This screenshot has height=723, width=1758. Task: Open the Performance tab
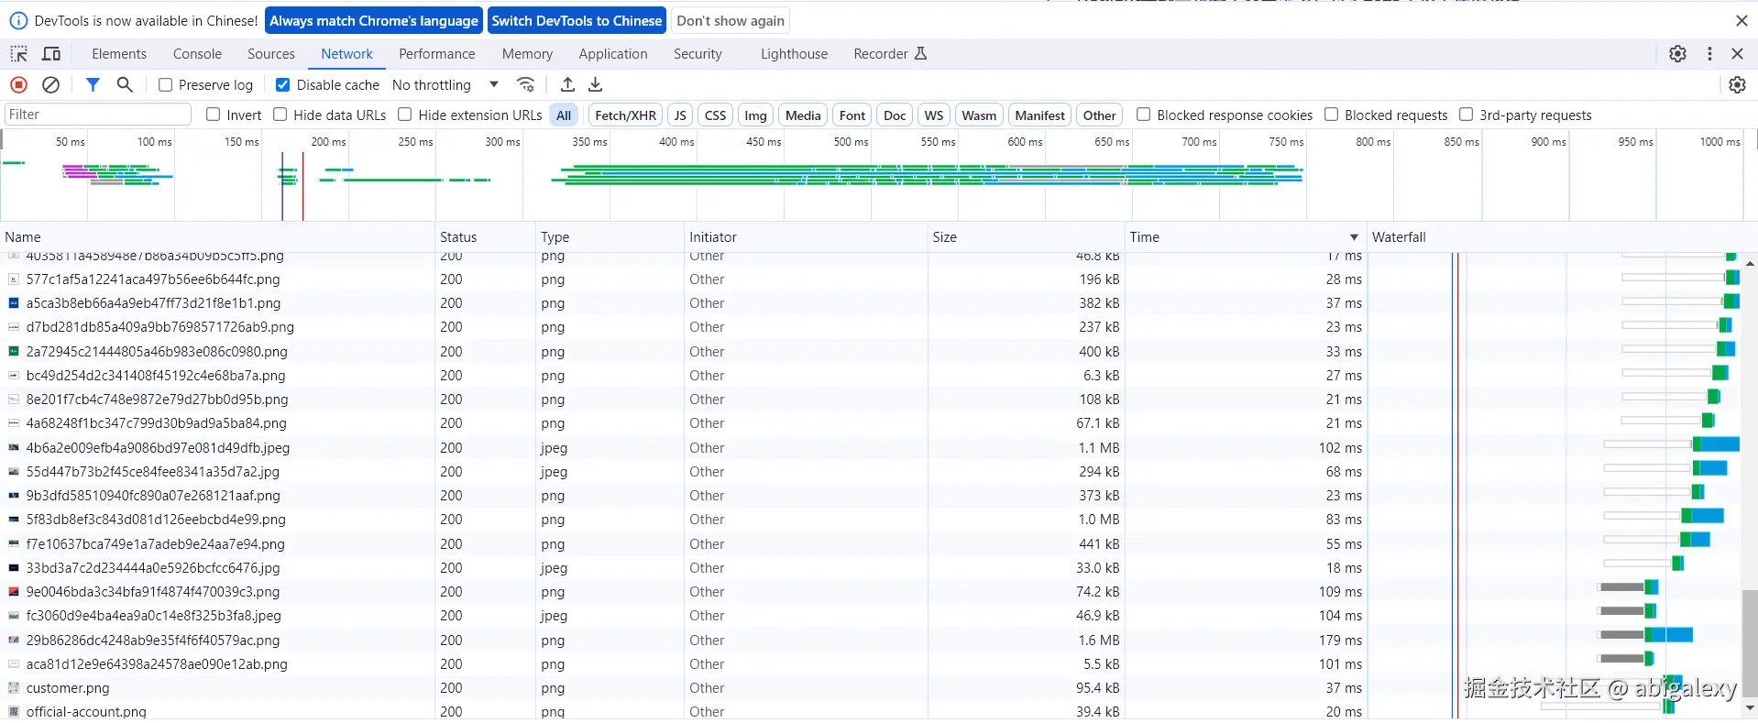click(437, 54)
